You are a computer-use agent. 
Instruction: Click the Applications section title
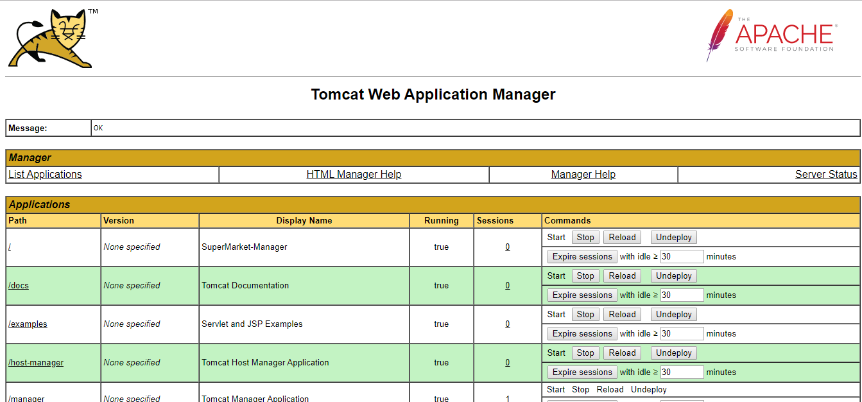39,205
